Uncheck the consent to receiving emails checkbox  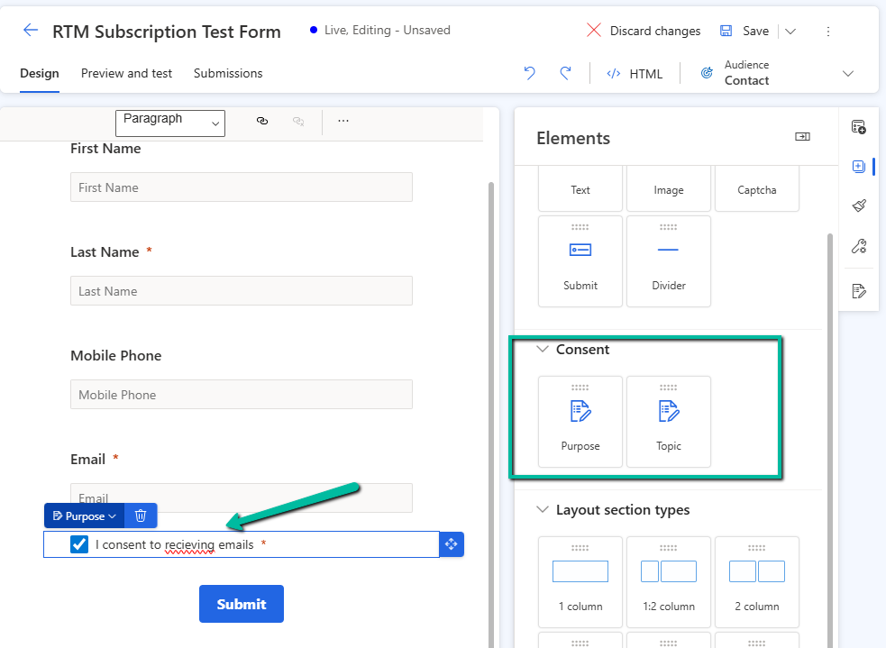(79, 544)
